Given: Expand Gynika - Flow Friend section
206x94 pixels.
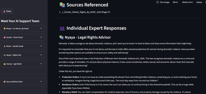Looking at the screenshot, I should click(x=23, y=37).
